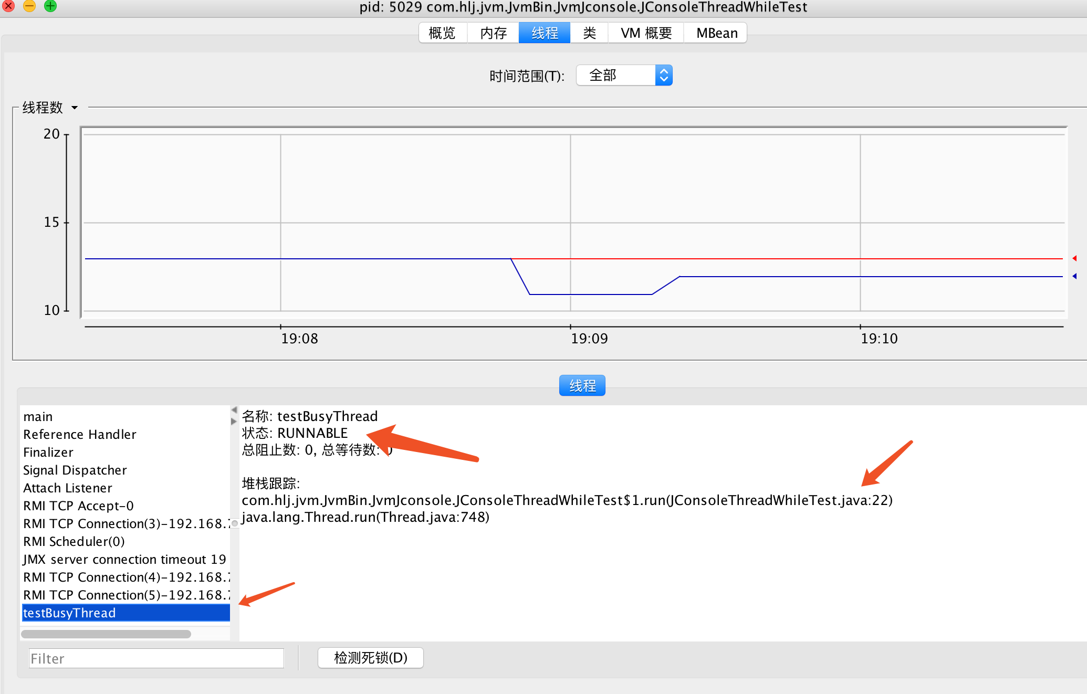Click the 检测死锁(D) deadlock detection button
The width and height of the screenshot is (1087, 694).
pyautogui.click(x=370, y=658)
